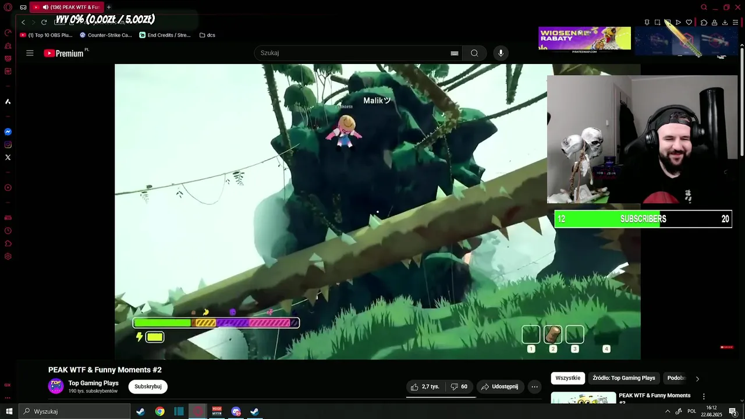Open X (Twitter) in the sidebar

point(8,158)
